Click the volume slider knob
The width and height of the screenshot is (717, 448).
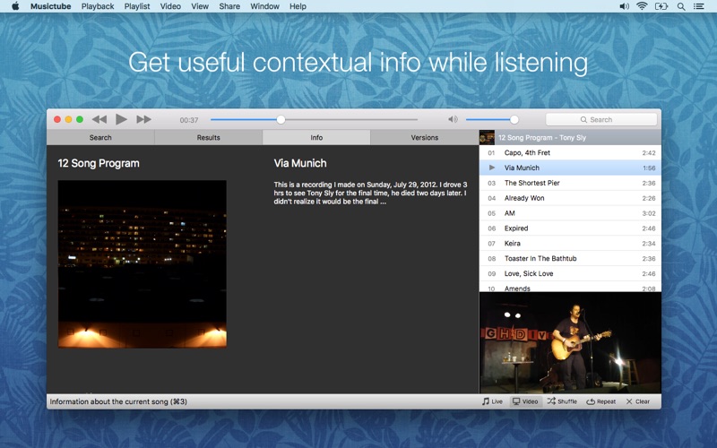514,120
